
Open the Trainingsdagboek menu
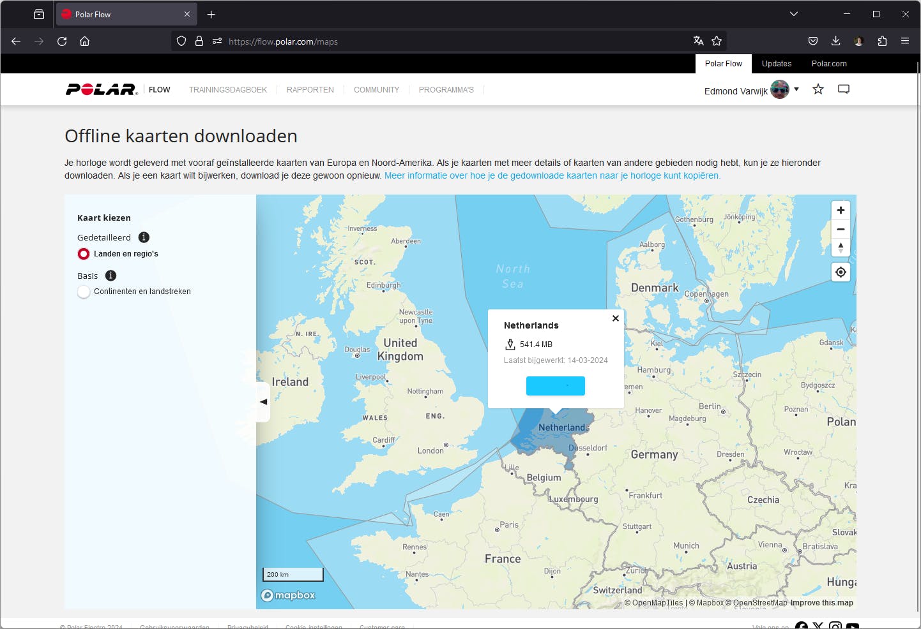(228, 90)
